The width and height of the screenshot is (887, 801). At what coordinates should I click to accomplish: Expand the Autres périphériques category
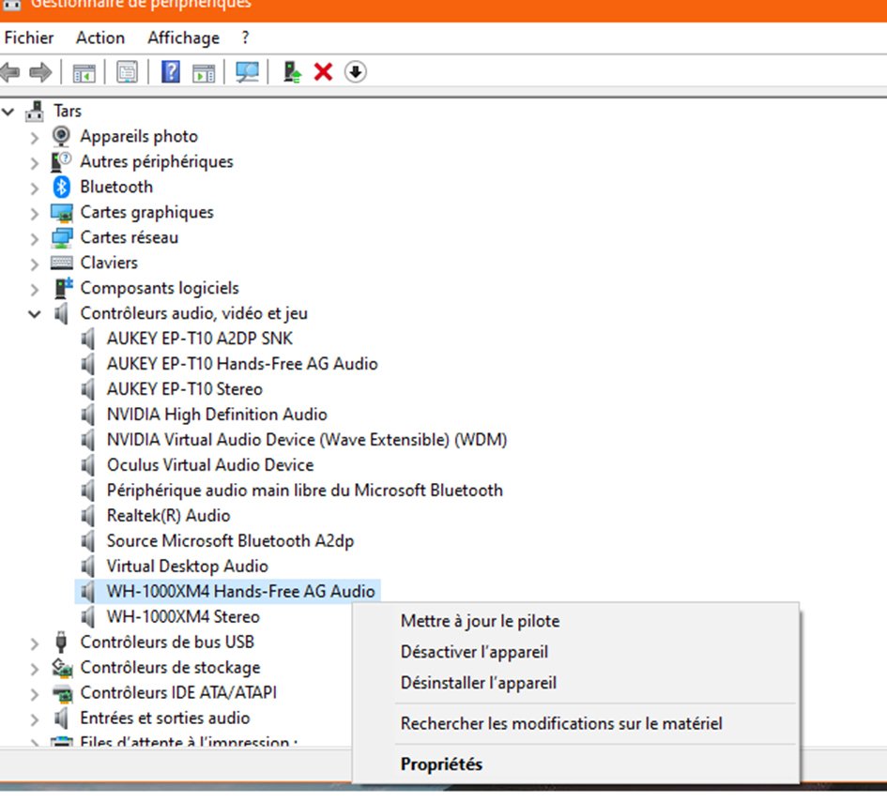(x=35, y=163)
